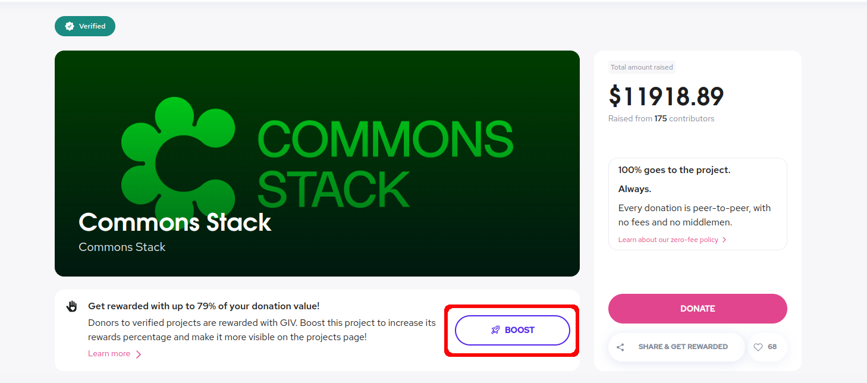Click the raised hand icon in the rewards box
The width and height of the screenshot is (867, 383).
click(x=72, y=306)
